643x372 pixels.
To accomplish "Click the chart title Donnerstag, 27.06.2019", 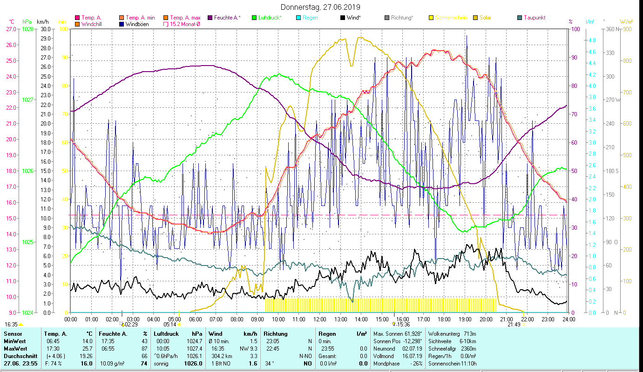I will click(x=321, y=7).
